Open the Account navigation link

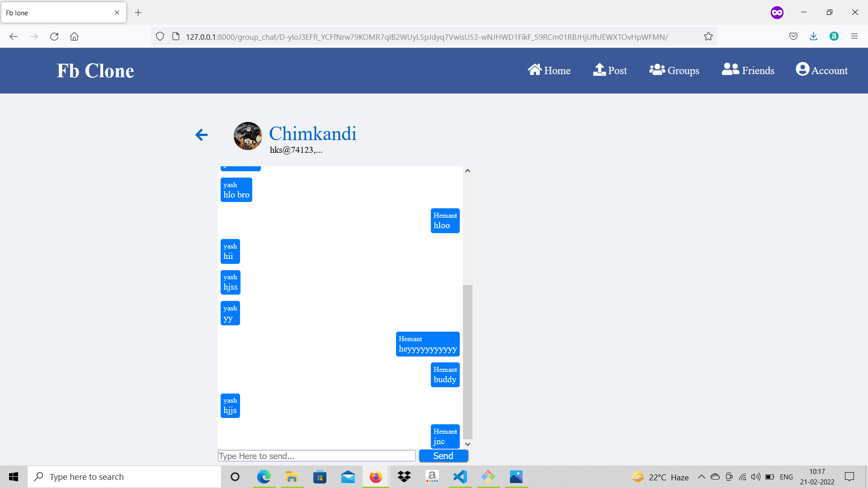point(822,70)
